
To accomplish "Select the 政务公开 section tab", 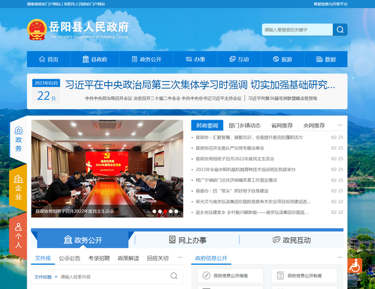I will (83, 240).
